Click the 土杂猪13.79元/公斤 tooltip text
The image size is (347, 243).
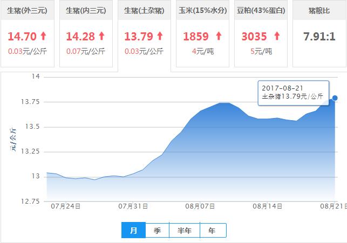coord(292,96)
